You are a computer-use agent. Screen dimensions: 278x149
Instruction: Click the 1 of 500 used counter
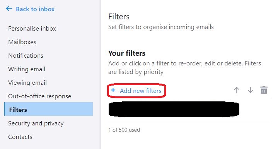(x=124, y=130)
